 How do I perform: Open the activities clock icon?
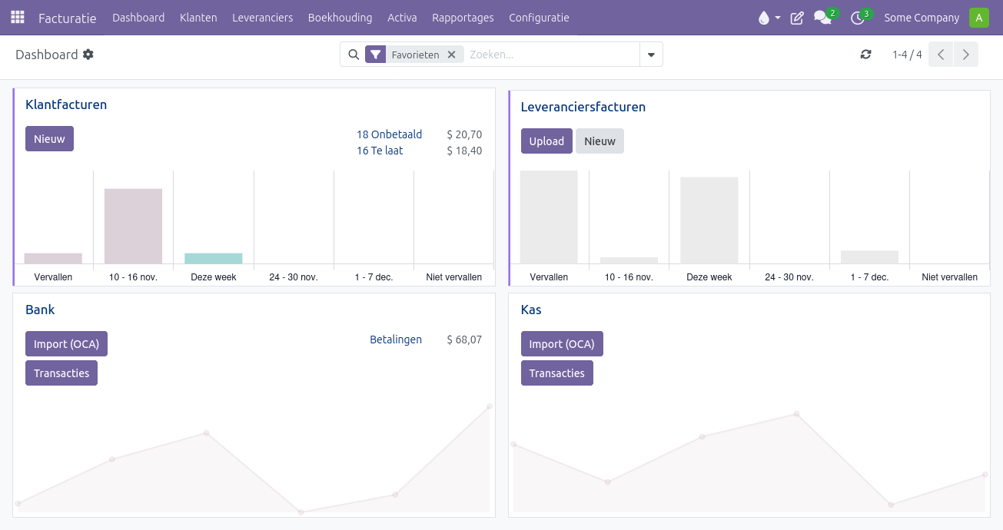click(858, 18)
